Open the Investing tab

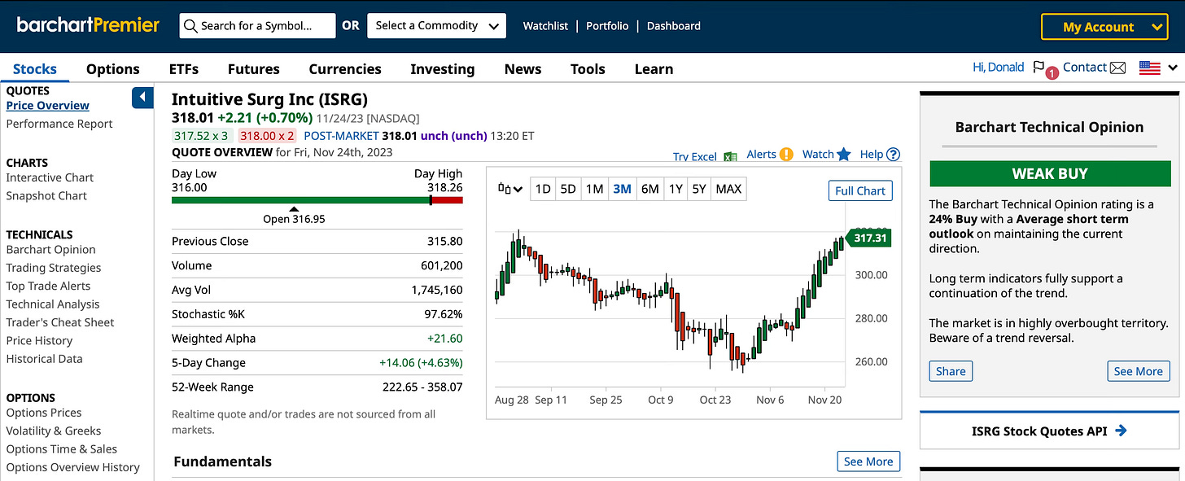443,68
